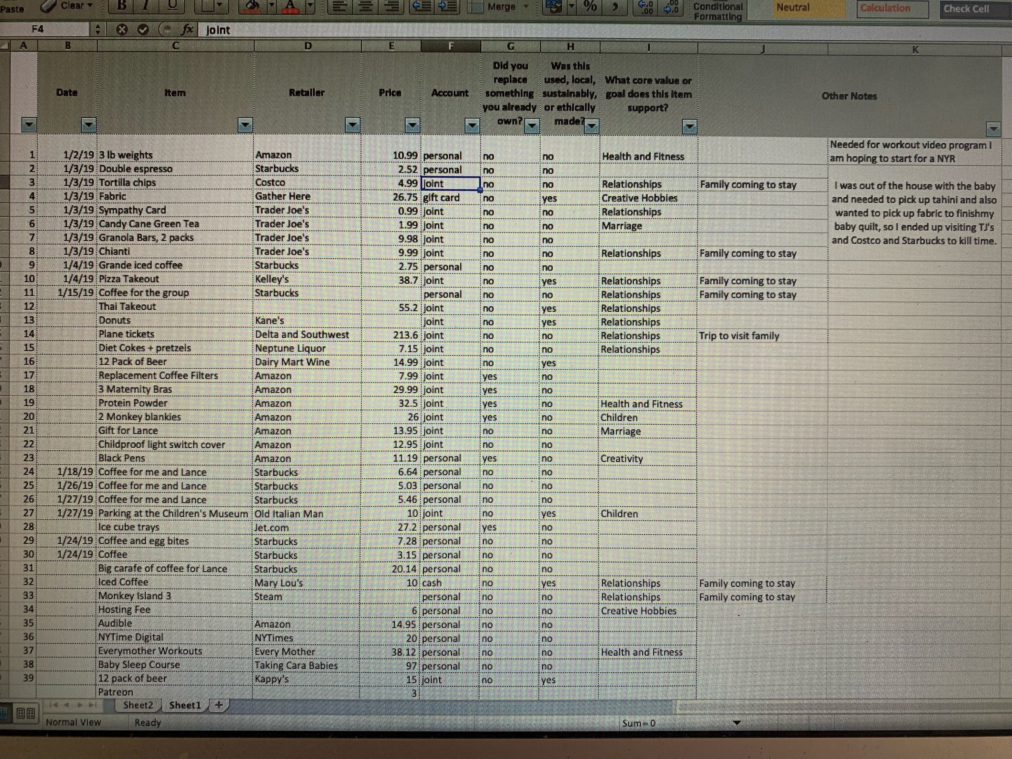Open filter for 'Did you replace' column
1012x759 pixels.
click(532, 125)
